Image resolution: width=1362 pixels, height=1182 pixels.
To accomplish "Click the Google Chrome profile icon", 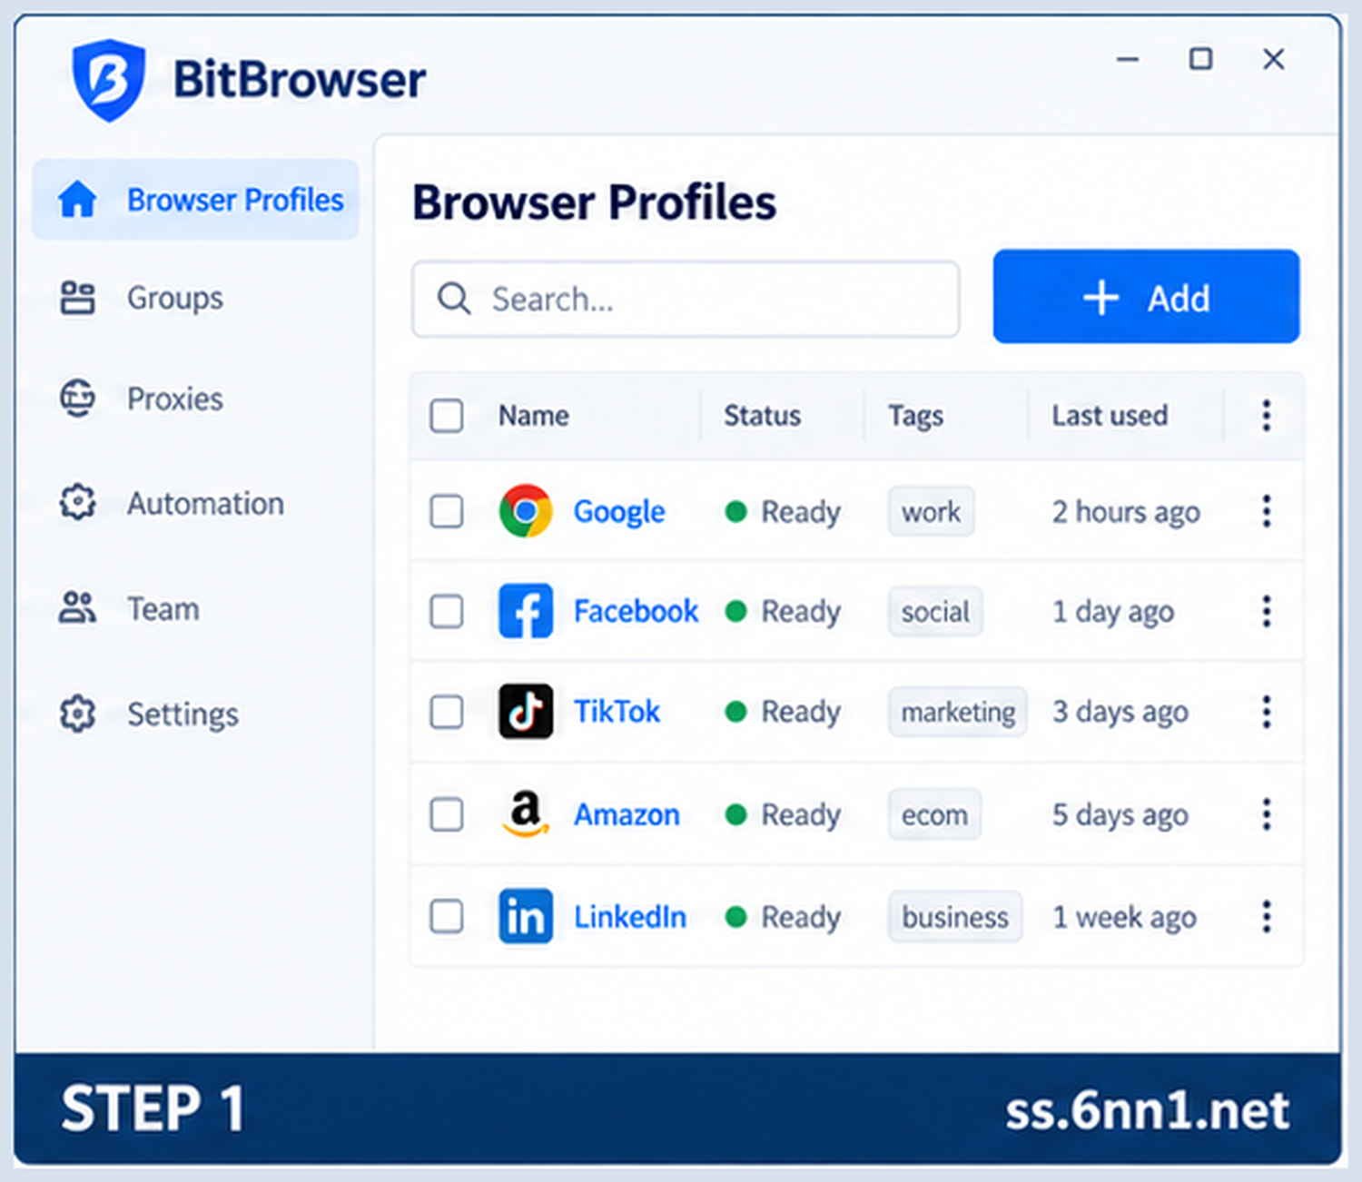I will pos(526,511).
